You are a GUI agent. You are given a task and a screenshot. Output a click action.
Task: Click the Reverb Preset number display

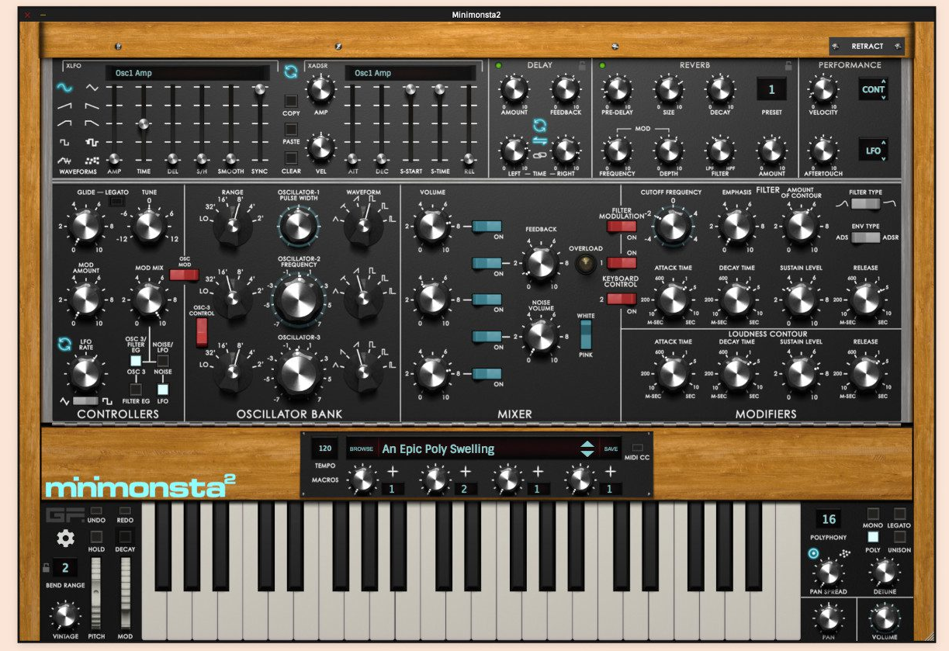click(771, 89)
